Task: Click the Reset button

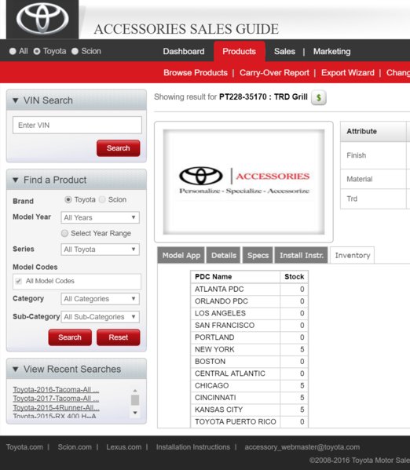Action: [119, 337]
